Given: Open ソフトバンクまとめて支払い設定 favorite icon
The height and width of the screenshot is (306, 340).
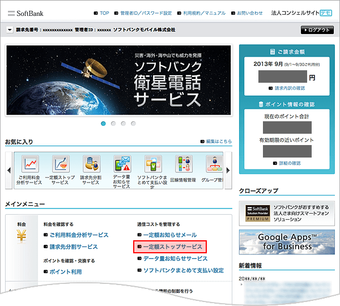Looking at the screenshot, I should (x=153, y=164).
